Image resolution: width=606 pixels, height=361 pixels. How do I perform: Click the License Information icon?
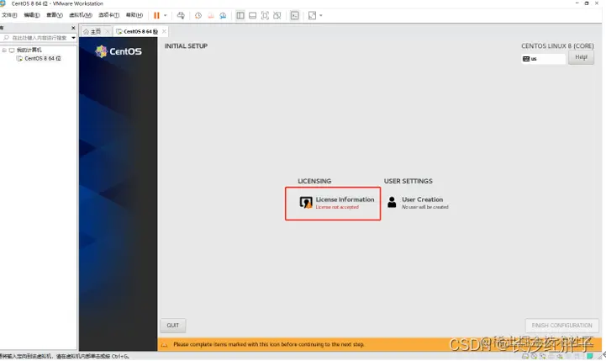[x=306, y=202]
